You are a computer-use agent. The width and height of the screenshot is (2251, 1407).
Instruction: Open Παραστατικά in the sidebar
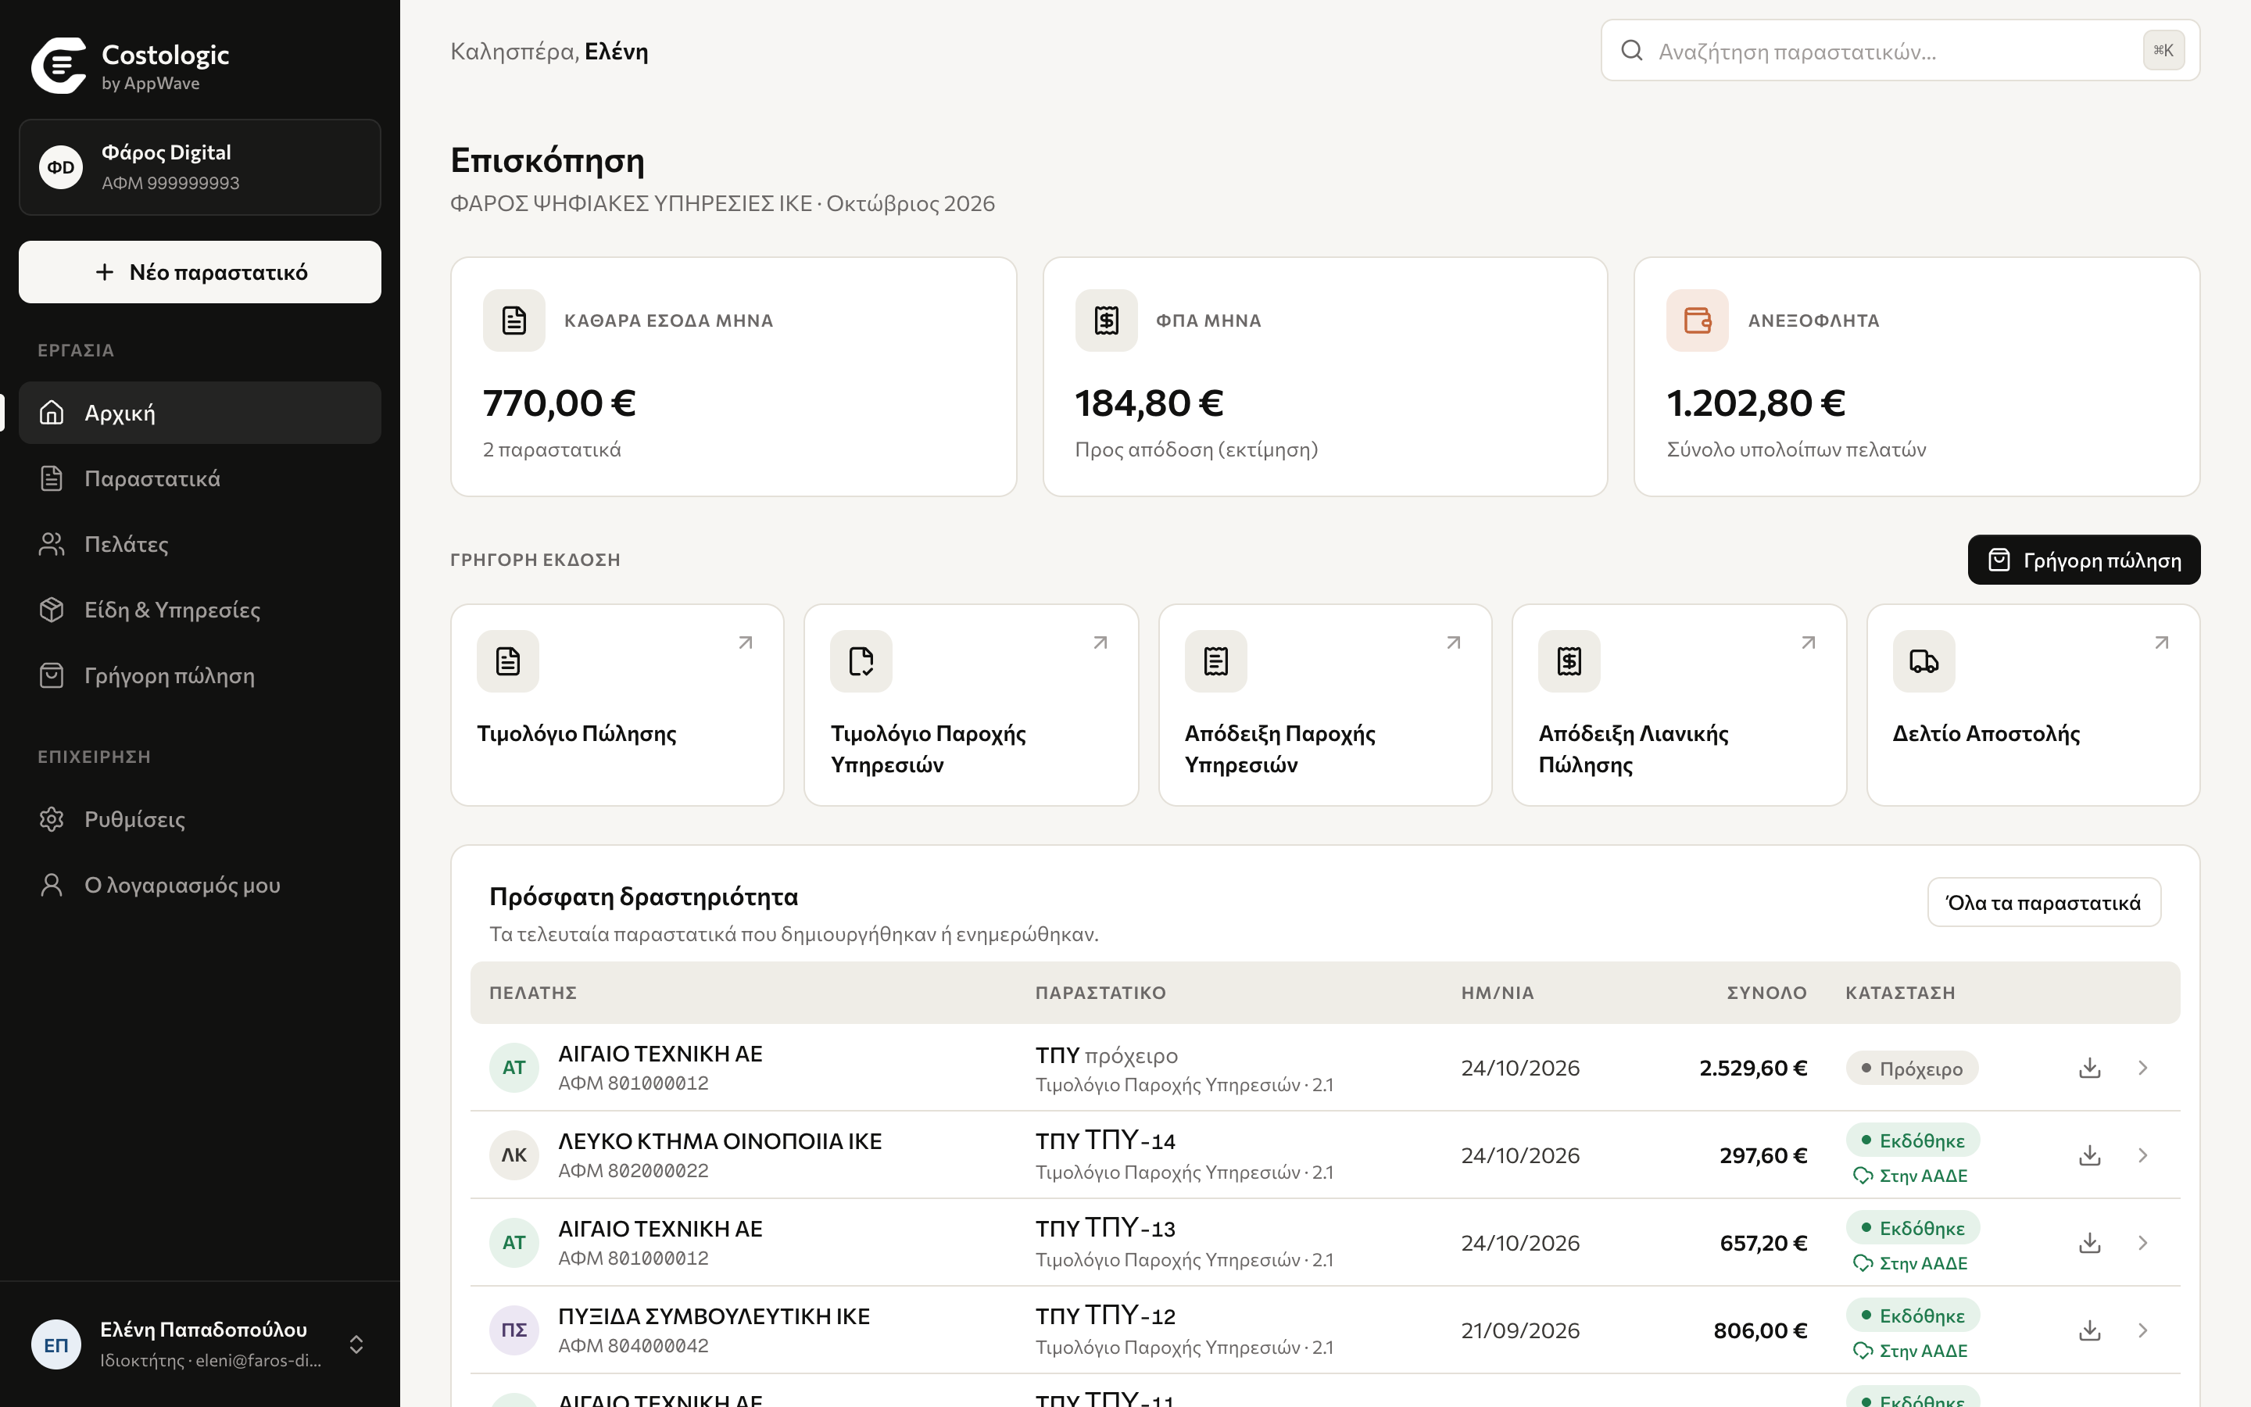200,478
